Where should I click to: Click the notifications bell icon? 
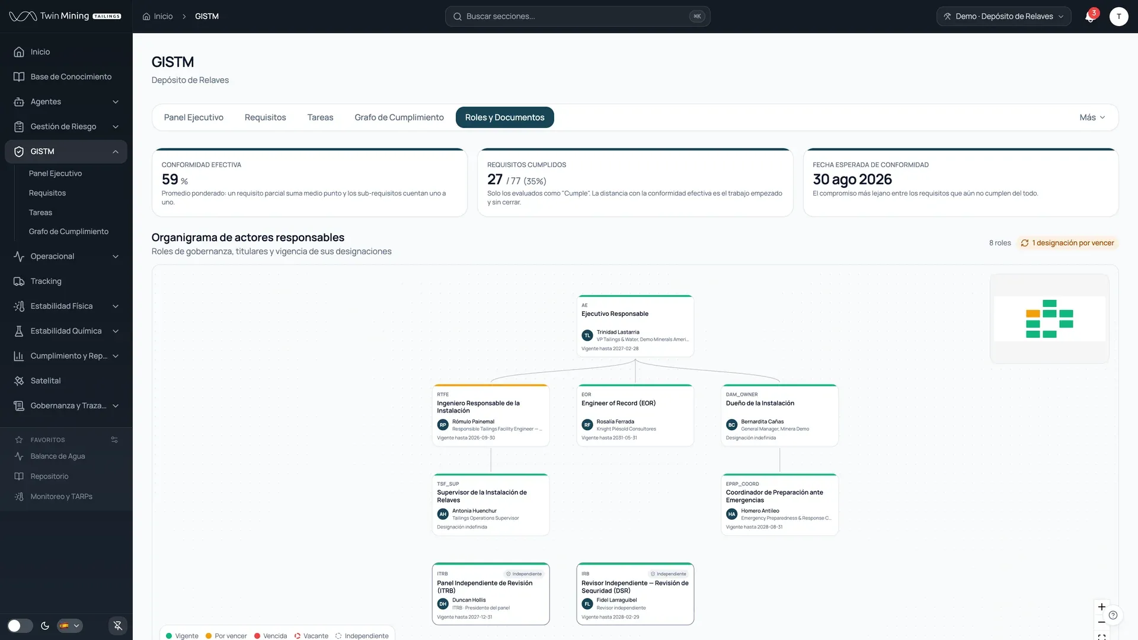click(x=1089, y=17)
